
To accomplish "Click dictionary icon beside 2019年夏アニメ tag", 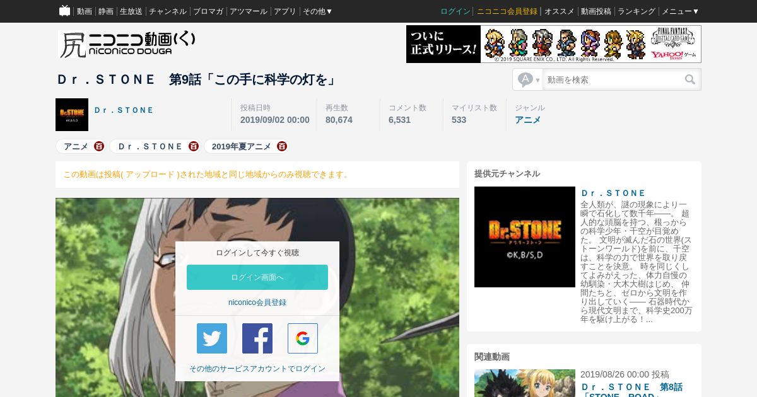I will 282,146.
